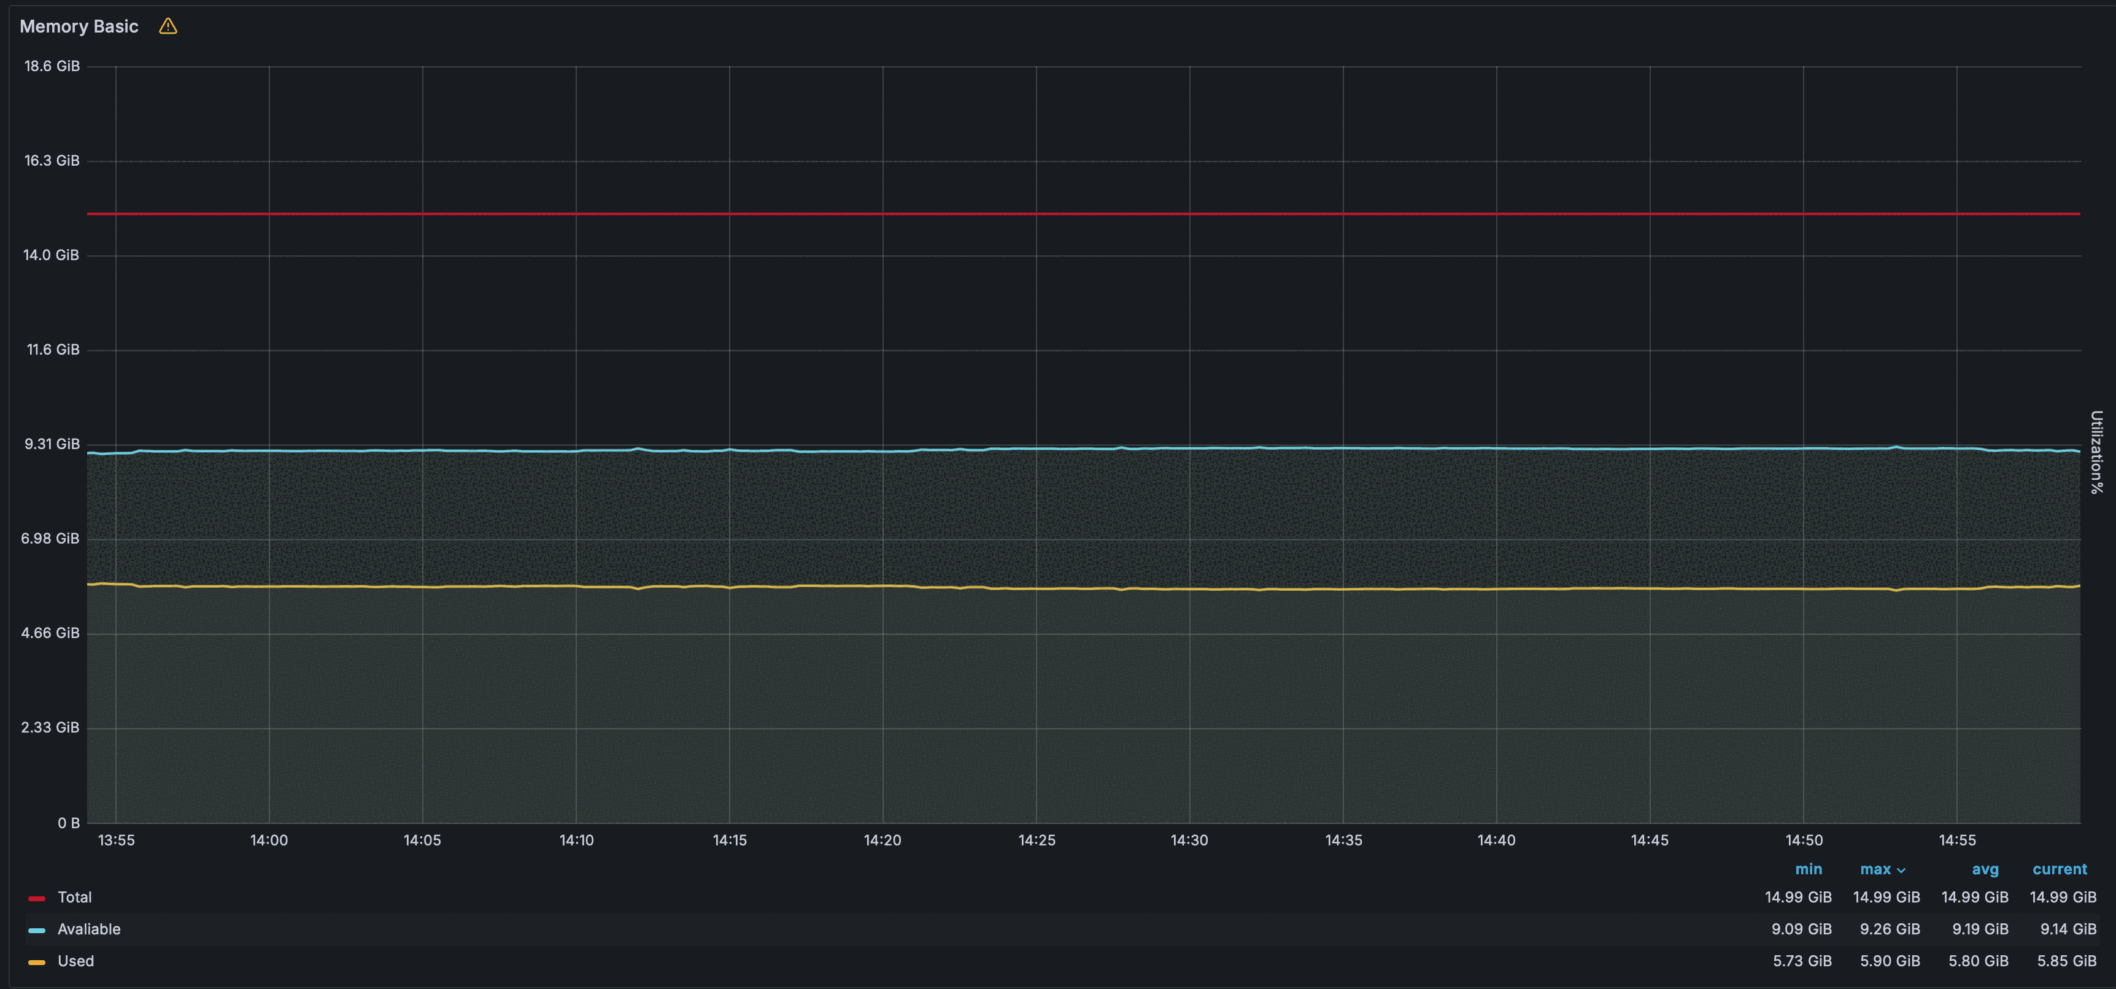This screenshot has height=989, width=2116.
Task: Toggle Total series visibility in legend
Action: coord(74,897)
